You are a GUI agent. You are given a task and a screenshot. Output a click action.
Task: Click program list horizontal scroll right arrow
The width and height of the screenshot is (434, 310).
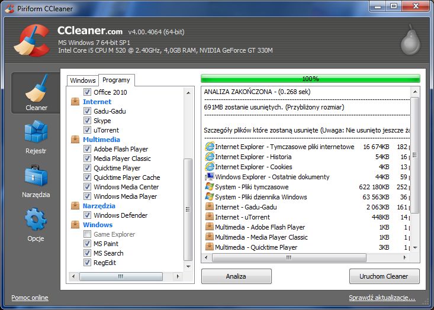[178, 276]
